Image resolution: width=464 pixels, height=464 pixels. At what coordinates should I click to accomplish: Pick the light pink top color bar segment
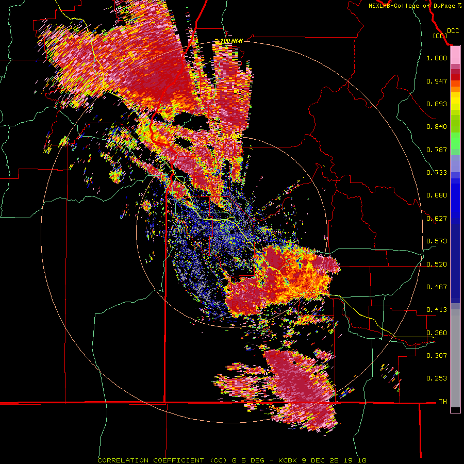[455, 55]
